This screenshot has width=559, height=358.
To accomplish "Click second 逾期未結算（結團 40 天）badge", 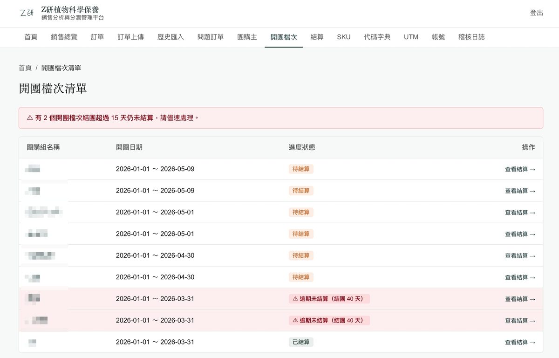I will click(329, 321).
